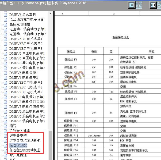Open the 缩写 tree entry

pos(13,126)
